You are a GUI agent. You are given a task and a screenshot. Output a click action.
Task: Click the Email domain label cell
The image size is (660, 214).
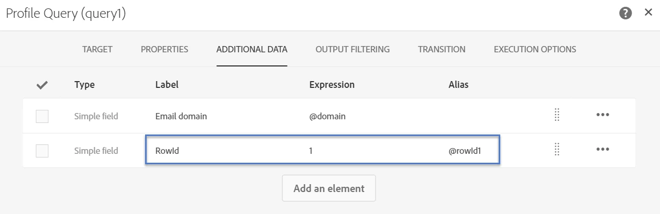pos(181,117)
